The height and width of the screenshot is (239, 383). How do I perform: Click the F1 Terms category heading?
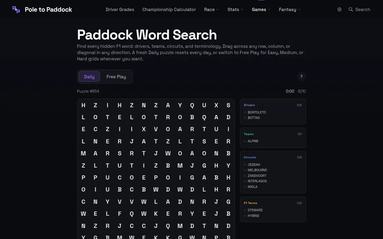[250, 203]
